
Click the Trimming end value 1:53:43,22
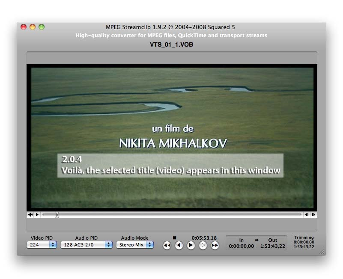(304, 246)
